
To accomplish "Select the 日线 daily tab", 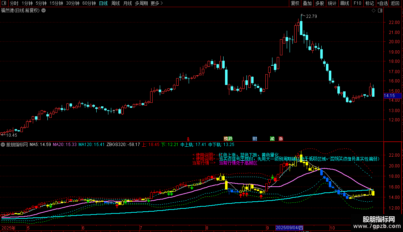I will pyautogui.click(x=103, y=3).
